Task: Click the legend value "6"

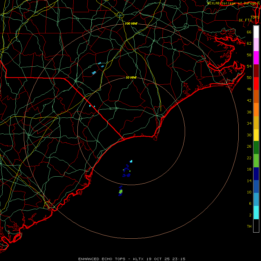Action: click(x=250, y=204)
